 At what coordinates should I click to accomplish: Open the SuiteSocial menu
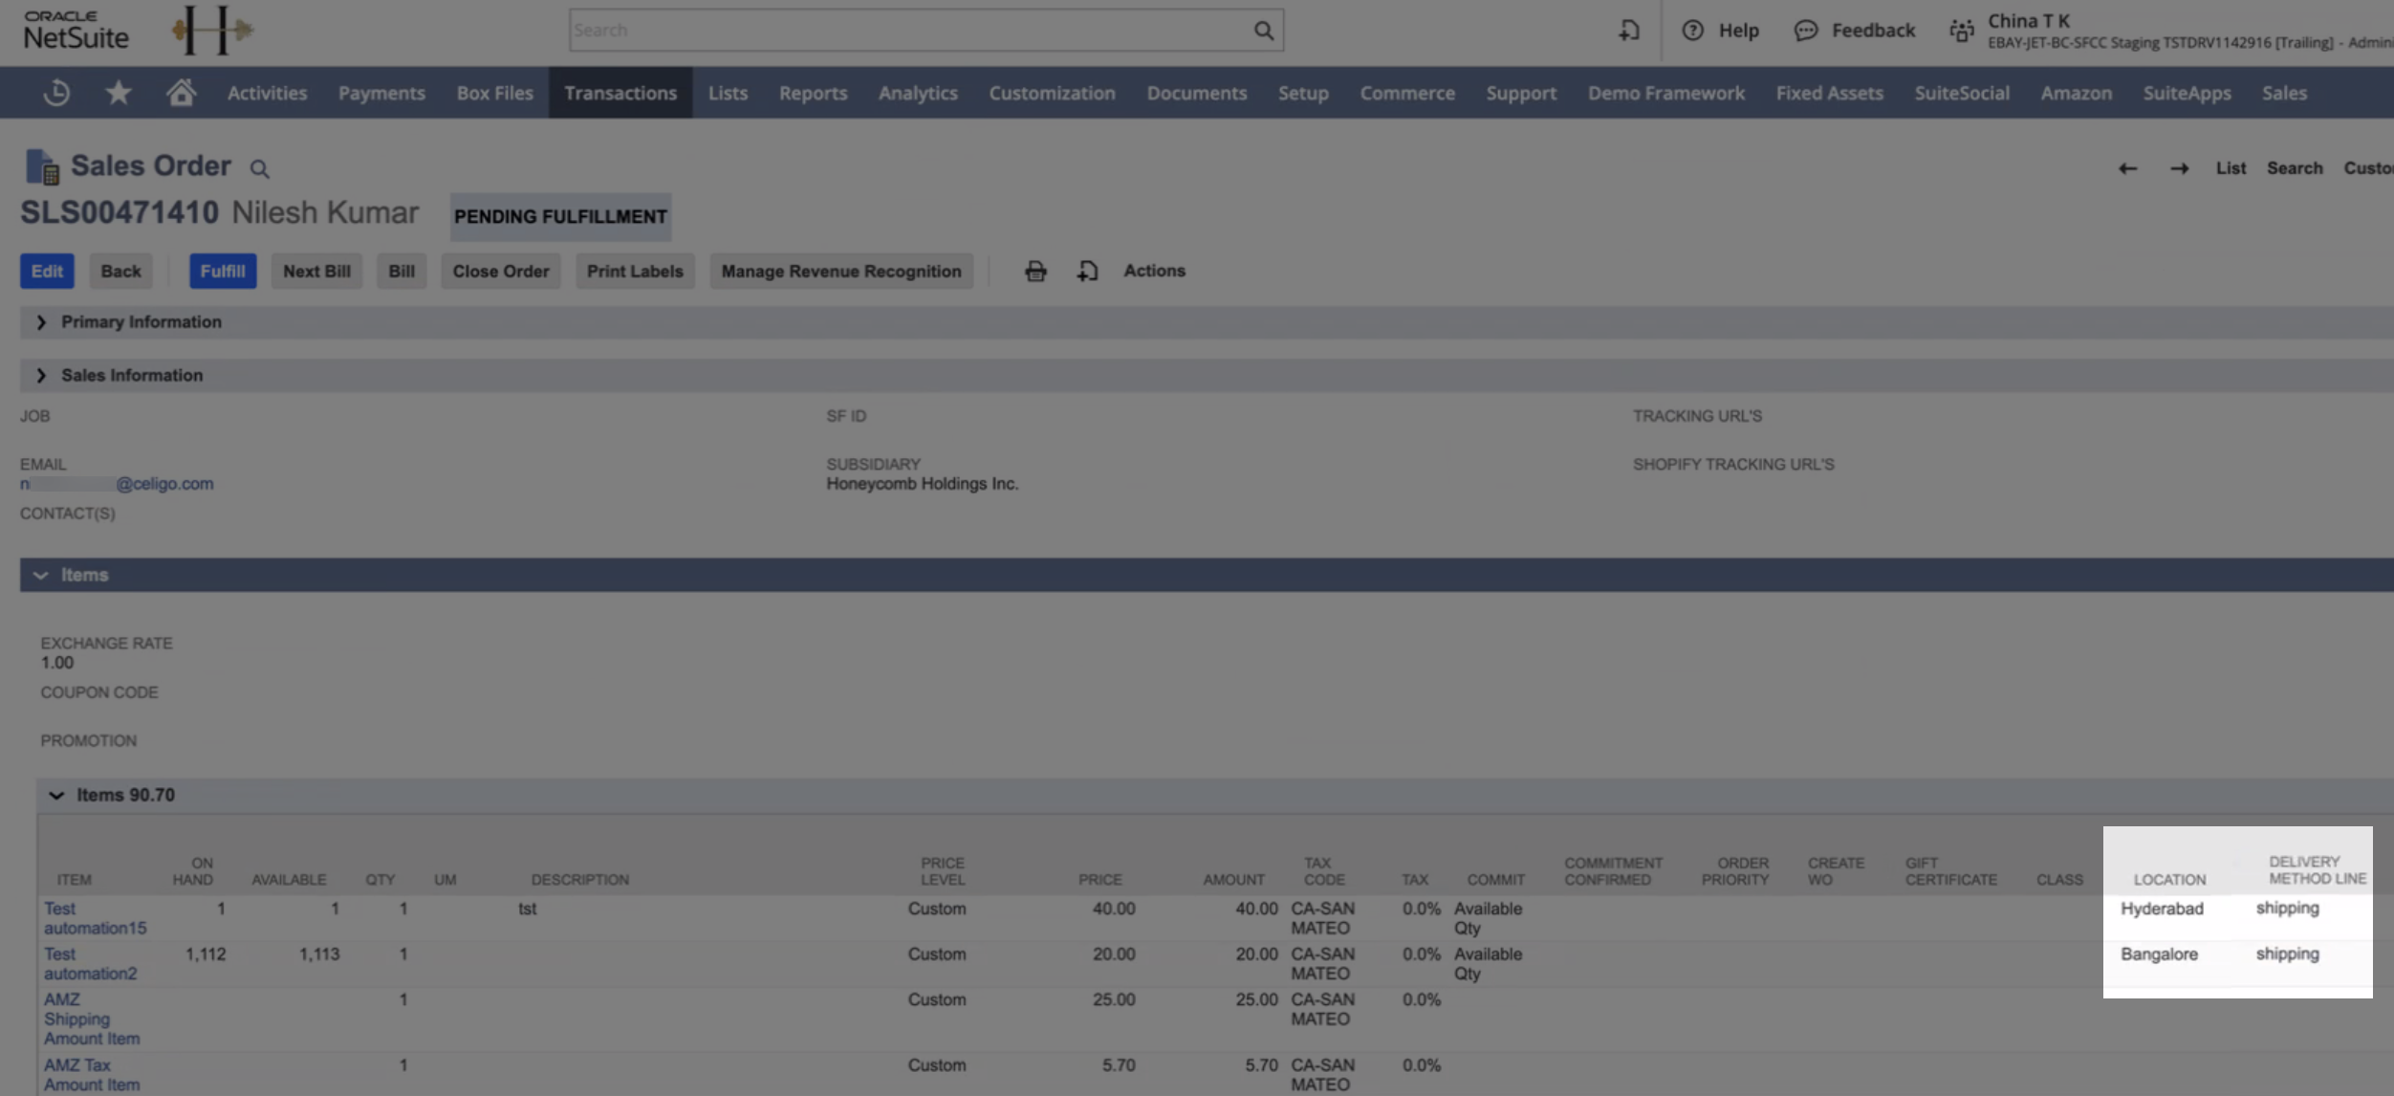tap(1962, 93)
